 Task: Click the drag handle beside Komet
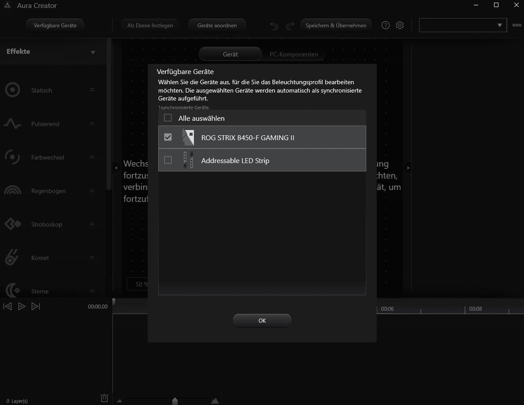pyautogui.click(x=92, y=258)
